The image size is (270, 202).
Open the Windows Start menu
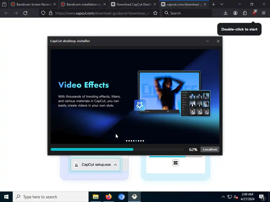pyautogui.click(x=6, y=197)
